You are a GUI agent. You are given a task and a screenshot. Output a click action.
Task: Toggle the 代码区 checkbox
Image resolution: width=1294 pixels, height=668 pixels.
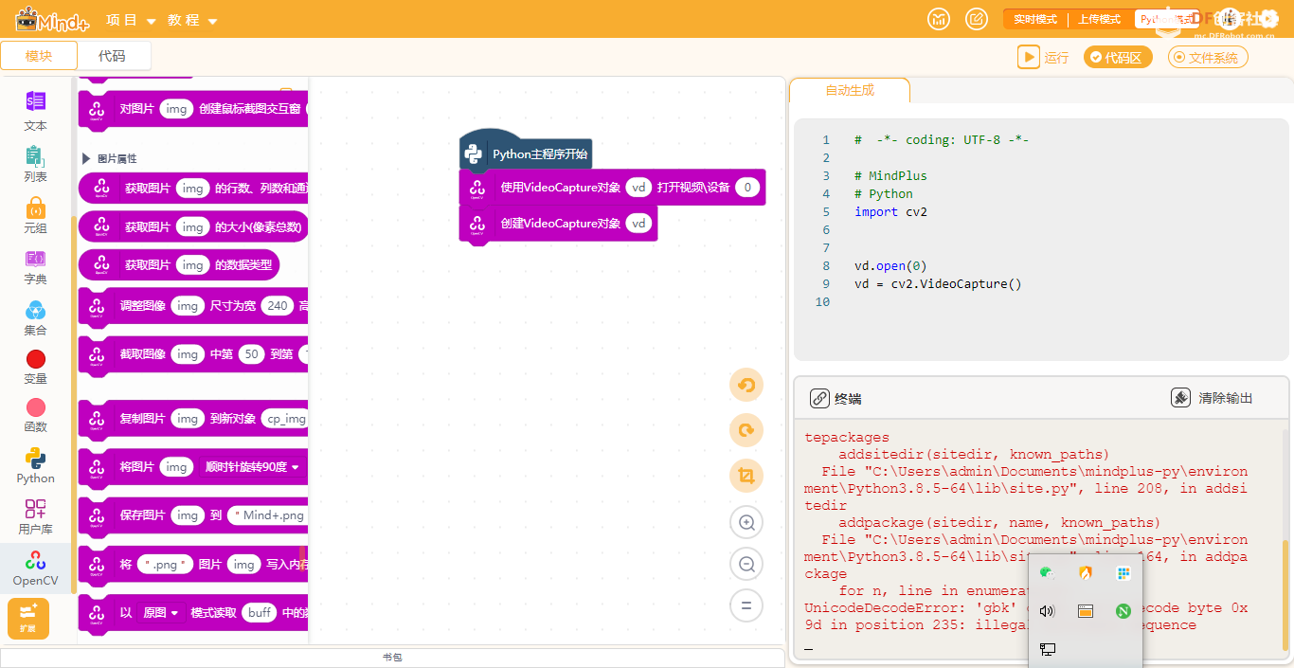(x=1118, y=58)
